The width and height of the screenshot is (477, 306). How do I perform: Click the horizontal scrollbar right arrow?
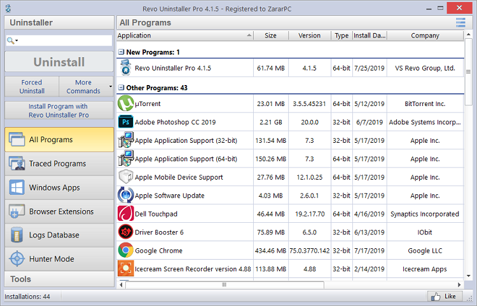coord(459,285)
